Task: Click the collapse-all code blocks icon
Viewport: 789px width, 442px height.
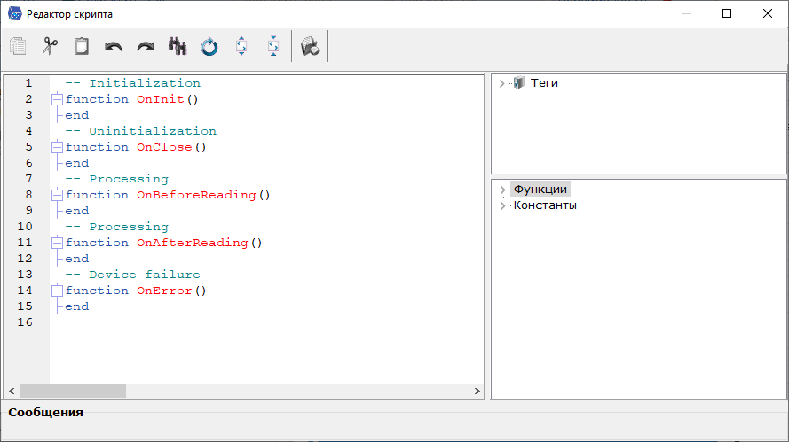Action: click(x=273, y=47)
